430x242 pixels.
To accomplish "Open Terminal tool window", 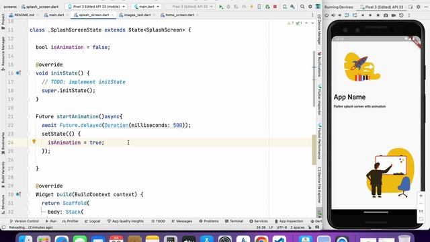I will pos(234,221).
